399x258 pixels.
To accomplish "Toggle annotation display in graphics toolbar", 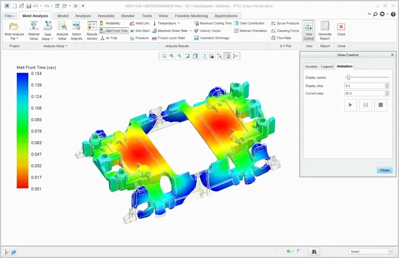I will point(227,56).
